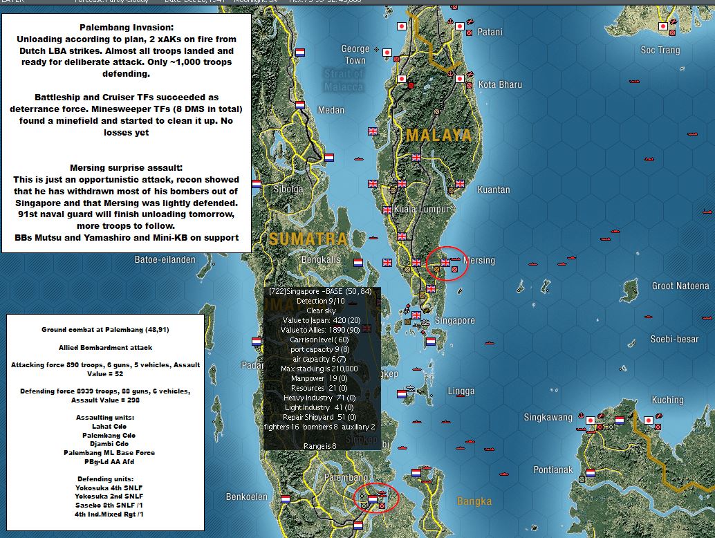Select the British flag at circled Mersing

tap(445, 262)
